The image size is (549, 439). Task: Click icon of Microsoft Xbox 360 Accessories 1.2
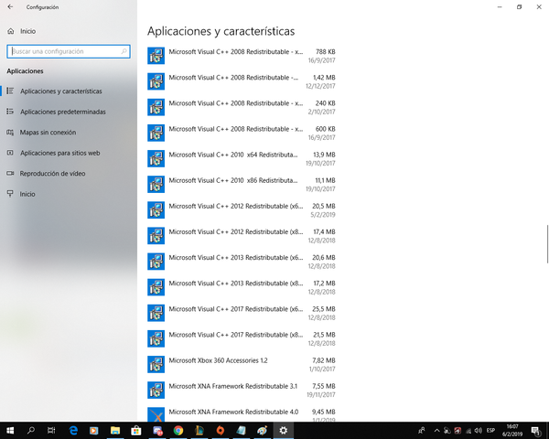(156, 364)
